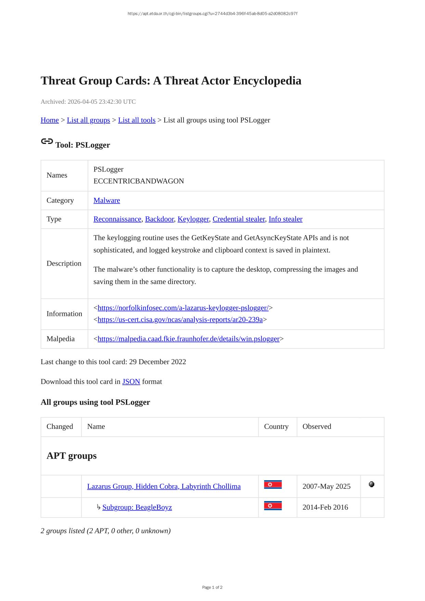The image size is (425, 601).
Task: Open the Backdoor type link
Action: click(x=159, y=219)
